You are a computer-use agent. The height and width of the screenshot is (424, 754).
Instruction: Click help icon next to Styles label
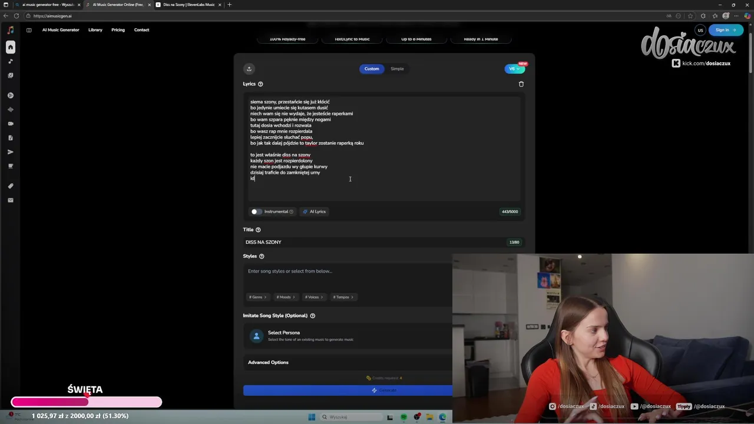(262, 256)
